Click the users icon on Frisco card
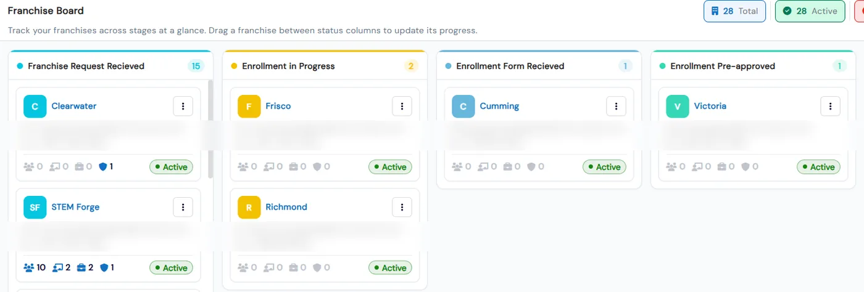 point(243,166)
